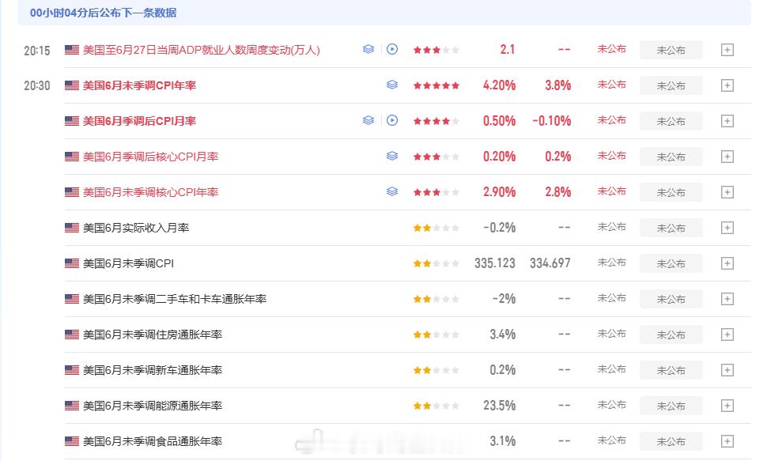
Task: Click 未公布 gray button in 季调后核心CPI月率 row
Action: pyautogui.click(x=671, y=157)
